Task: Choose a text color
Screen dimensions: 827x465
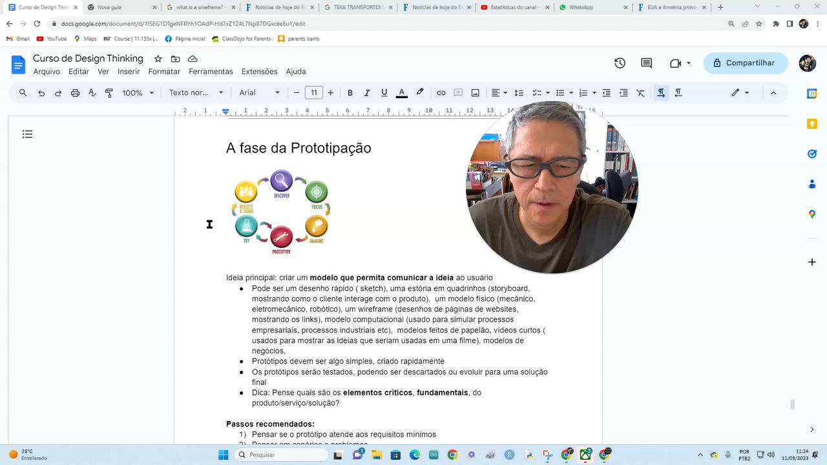Action: (x=401, y=93)
